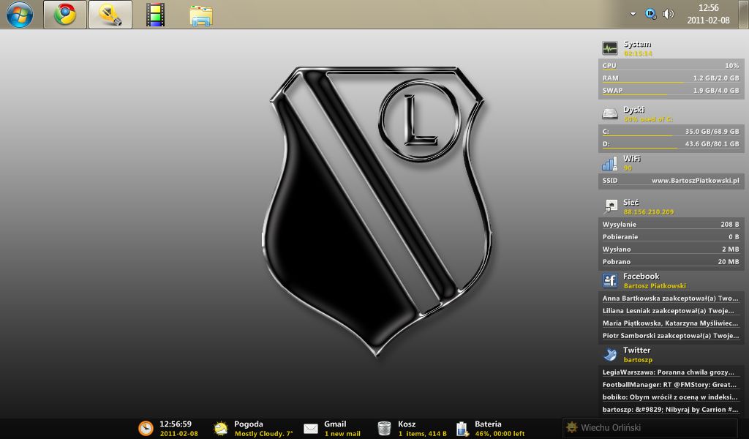749x439 pixels.
Task: Open bartoszp Nibyraj by Carrion tweet
Action: pos(671,410)
